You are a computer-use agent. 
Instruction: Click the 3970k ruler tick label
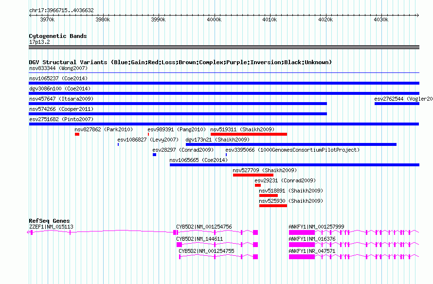(47, 19)
